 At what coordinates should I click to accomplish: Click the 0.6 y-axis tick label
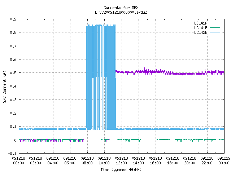[x=13, y=59]
